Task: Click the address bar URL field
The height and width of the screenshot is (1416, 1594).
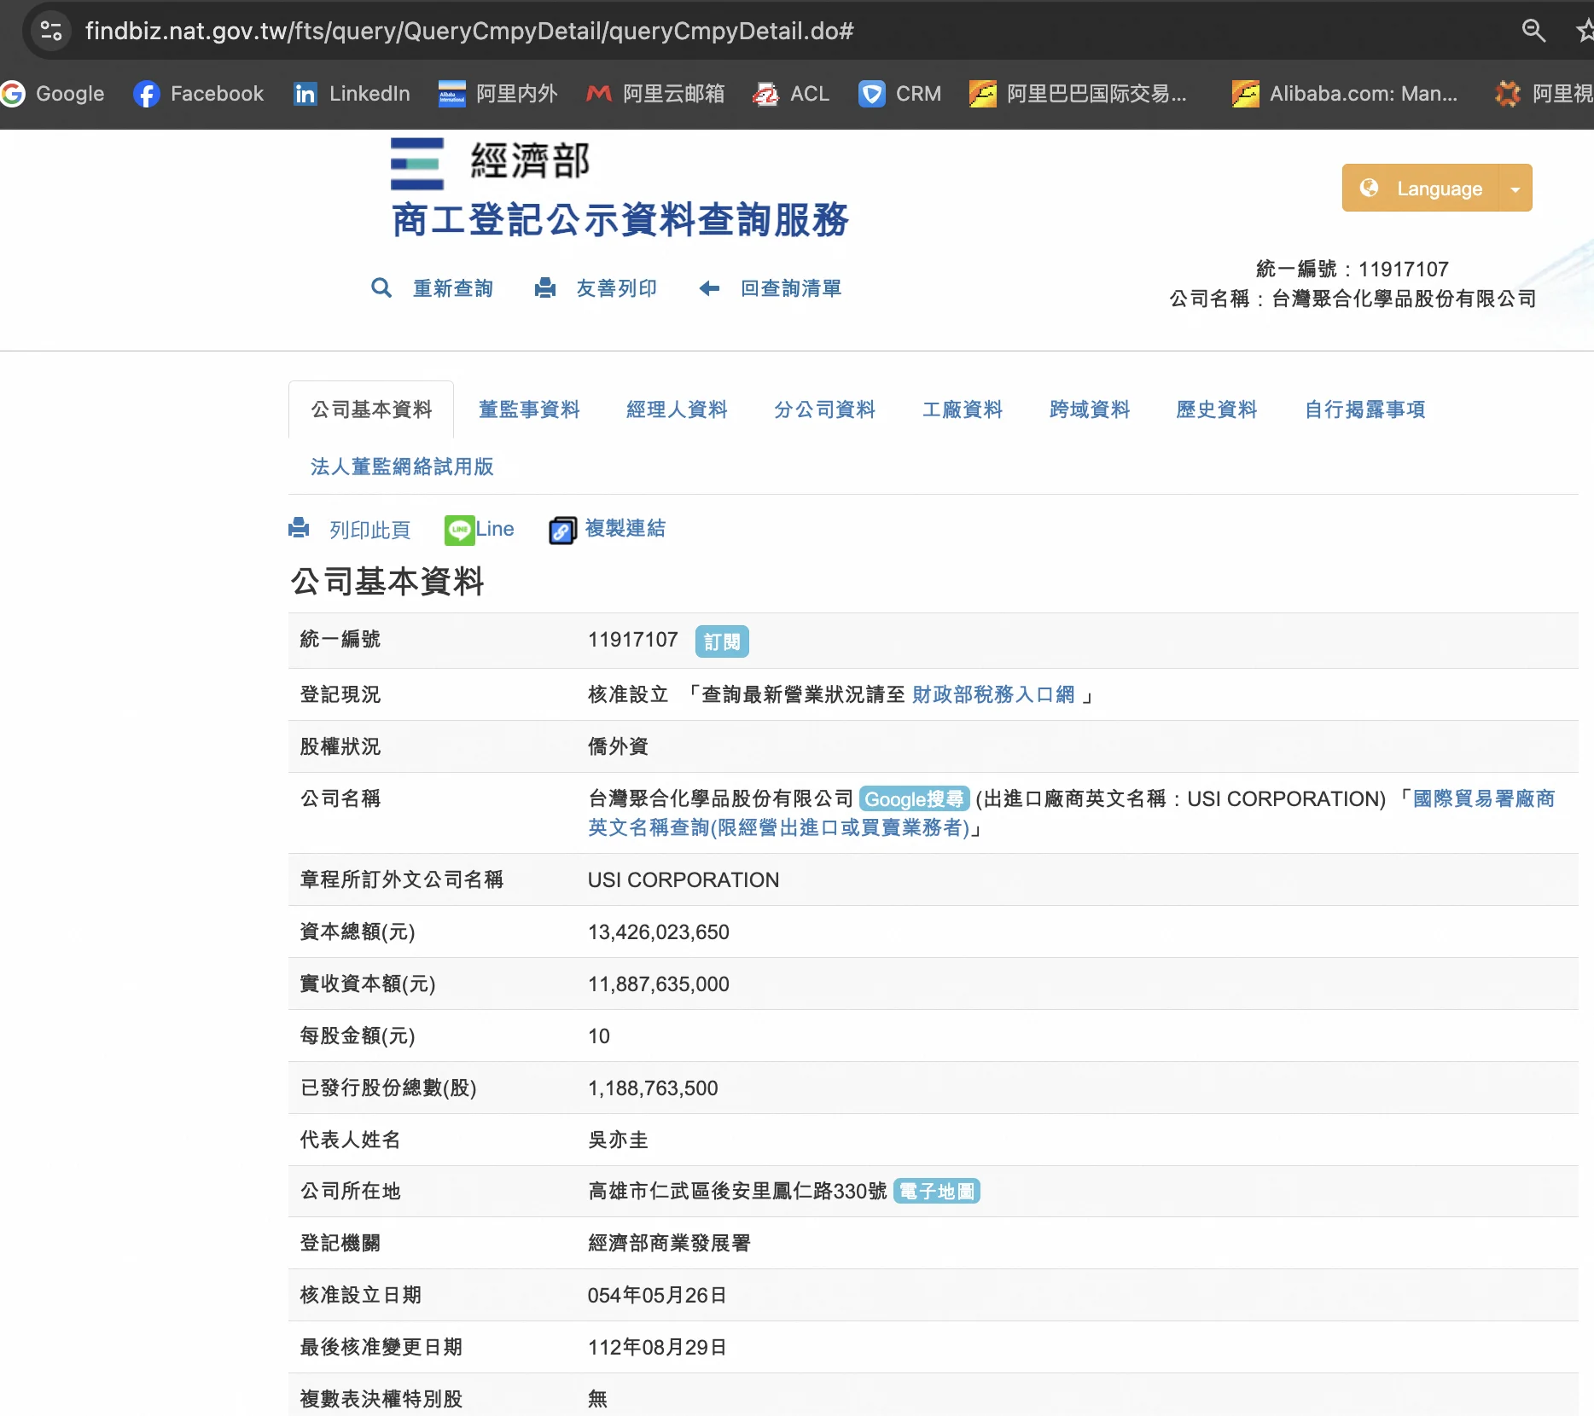Action: pyautogui.click(x=469, y=31)
